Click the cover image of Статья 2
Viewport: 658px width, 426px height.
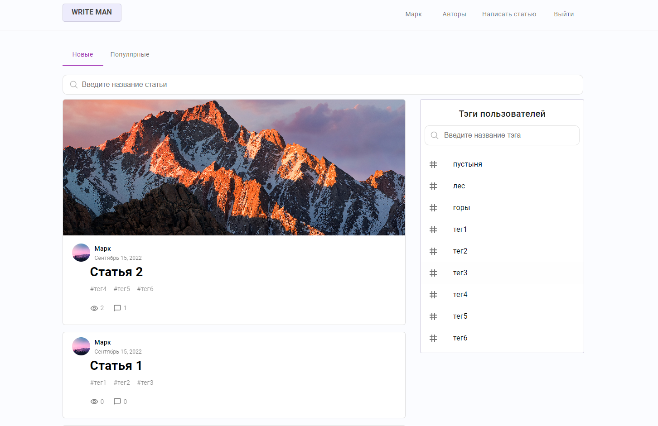pos(234,167)
